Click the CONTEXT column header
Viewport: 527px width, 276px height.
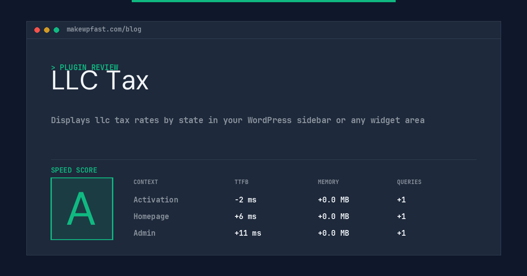(146, 182)
